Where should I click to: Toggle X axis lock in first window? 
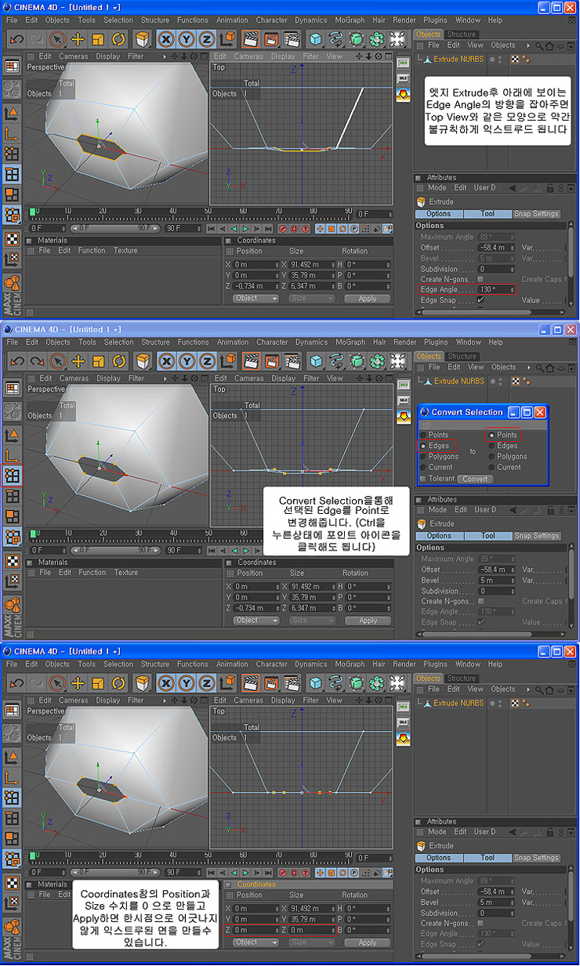(x=165, y=38)
